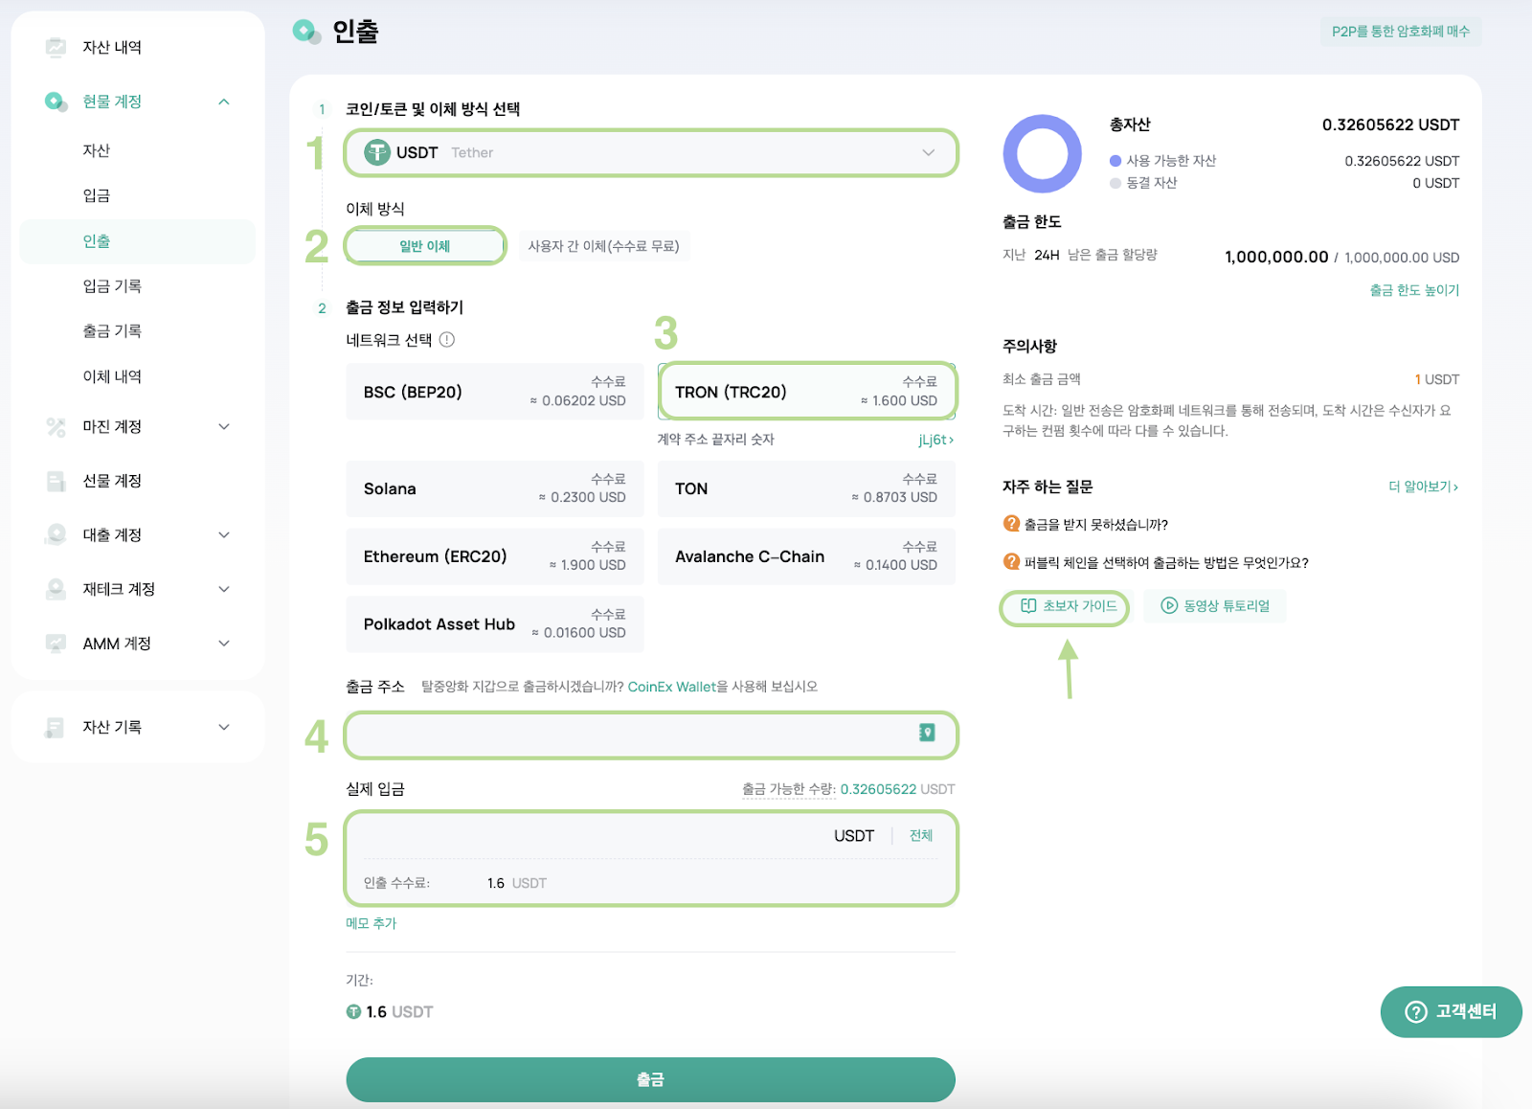The height and width of the screenshot is (1109, 1532).
Task: Expand the 마진 계정 sidebar section
Action: point(223,427)
